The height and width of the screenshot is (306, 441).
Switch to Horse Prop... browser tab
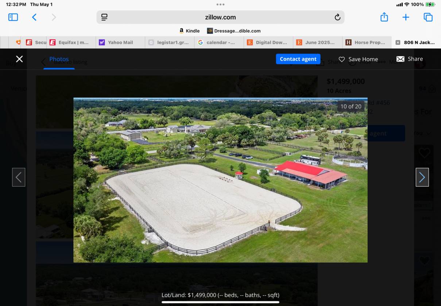tap(367, 42)
